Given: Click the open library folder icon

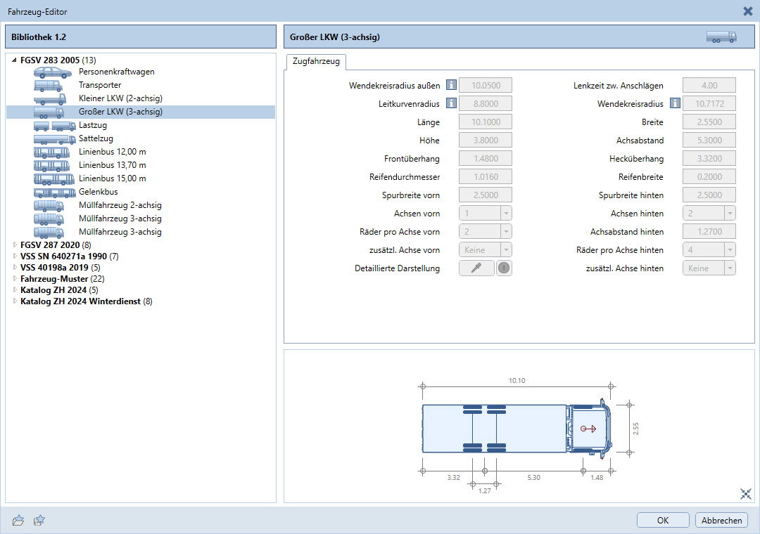Looking at the screenshot, I should [19, 520].
